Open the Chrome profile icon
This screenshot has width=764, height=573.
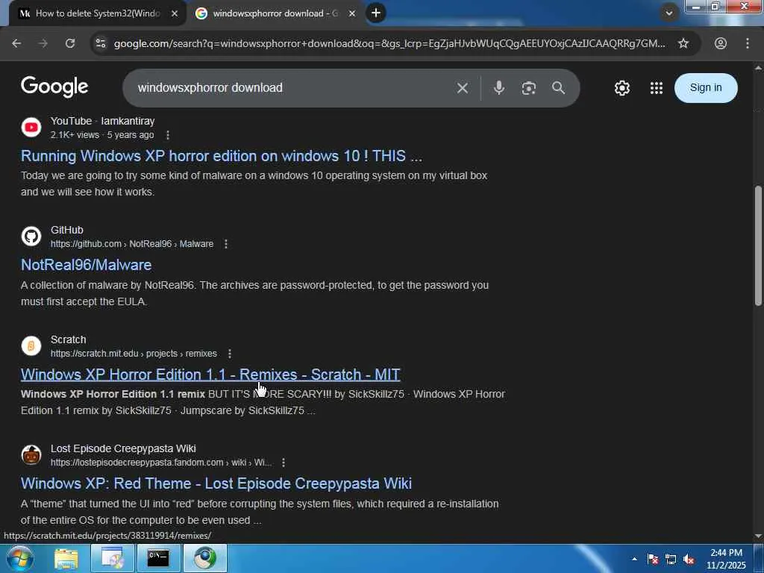tap(721, 43)
